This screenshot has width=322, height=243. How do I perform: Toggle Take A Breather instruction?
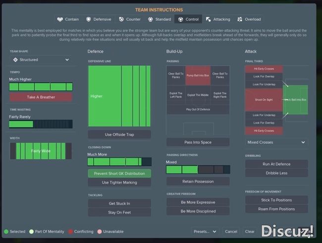pos(41,97)
